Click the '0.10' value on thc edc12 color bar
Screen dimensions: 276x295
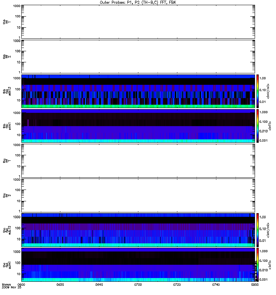click(x=262, y=229)
